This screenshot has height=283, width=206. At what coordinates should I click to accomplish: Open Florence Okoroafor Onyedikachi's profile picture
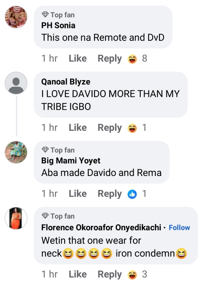tap(16, 218)
